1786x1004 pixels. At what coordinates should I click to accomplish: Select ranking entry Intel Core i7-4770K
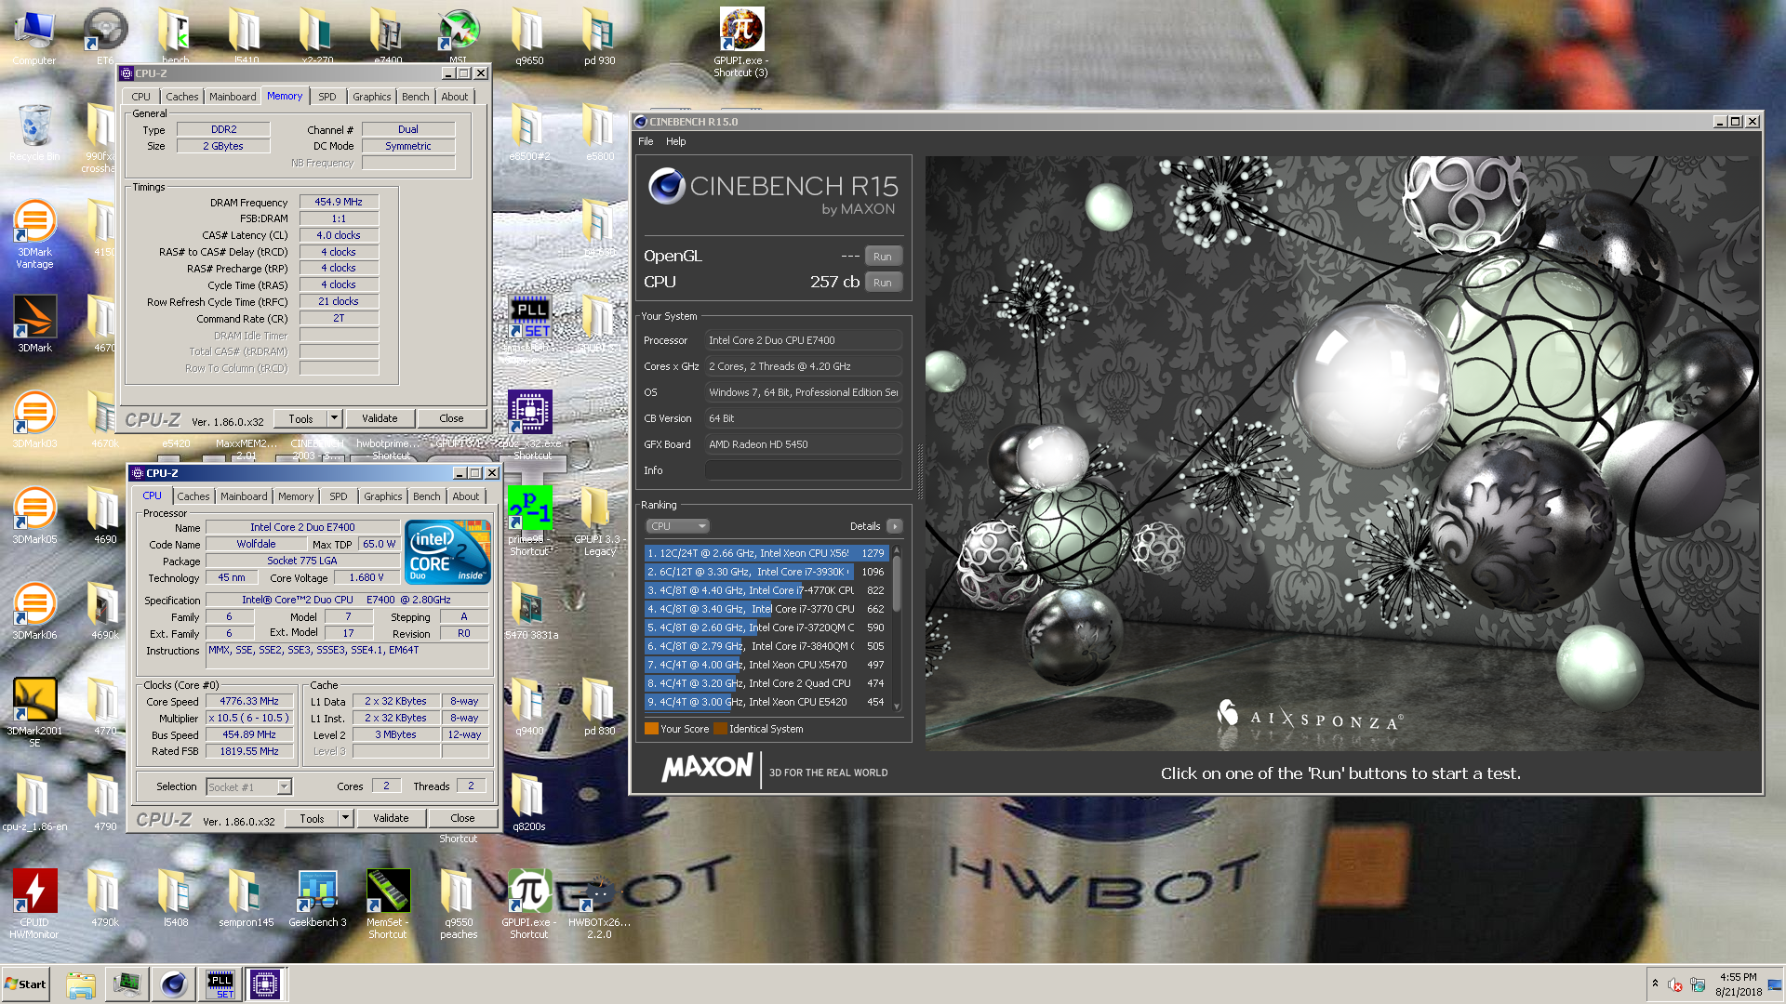pos(766,590)
